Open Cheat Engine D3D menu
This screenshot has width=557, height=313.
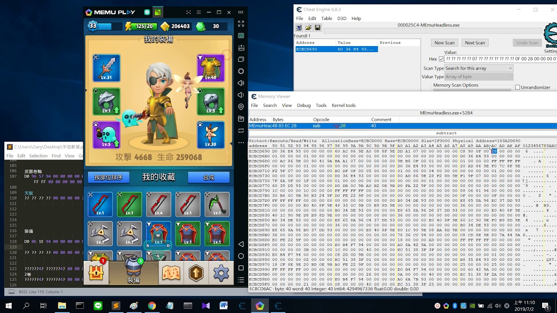[342, 19]
